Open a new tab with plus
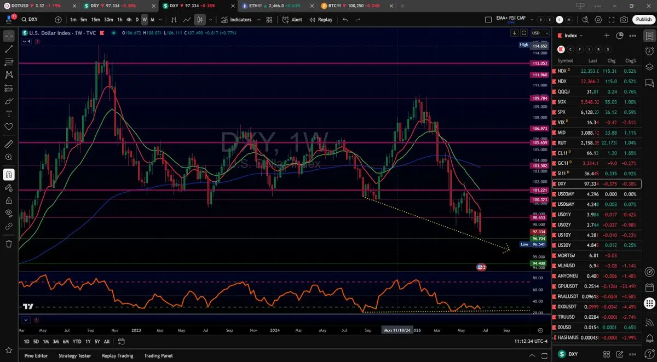The width and height of the screenshot is (657, 362). tap(402, 5)
